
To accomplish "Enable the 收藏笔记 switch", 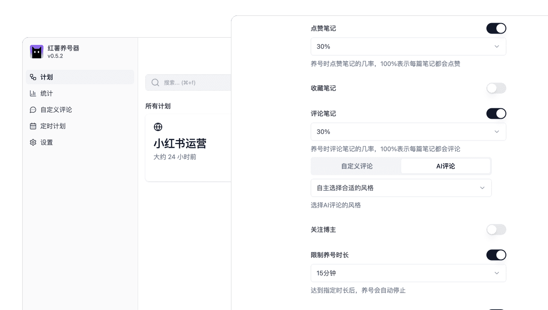I will pos(496,88).
